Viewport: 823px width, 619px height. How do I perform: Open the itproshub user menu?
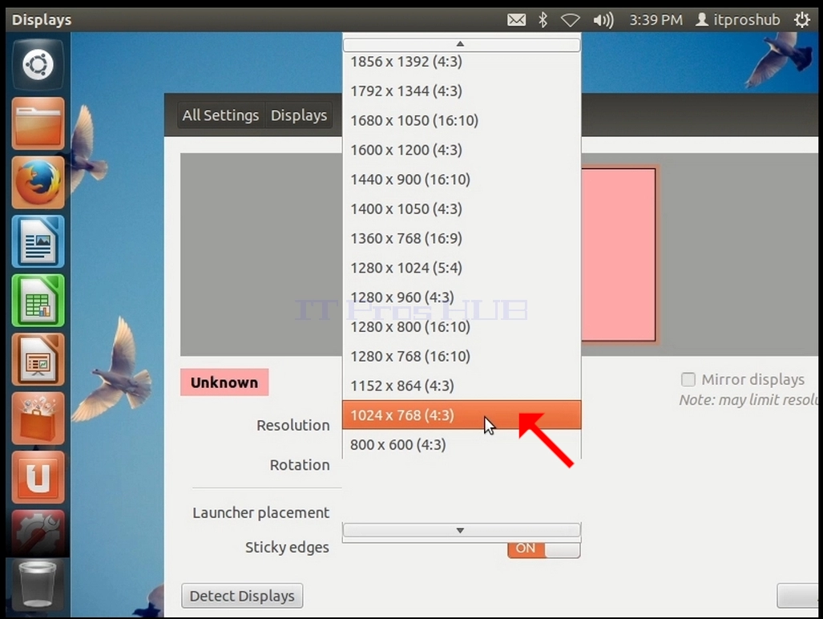737,20
